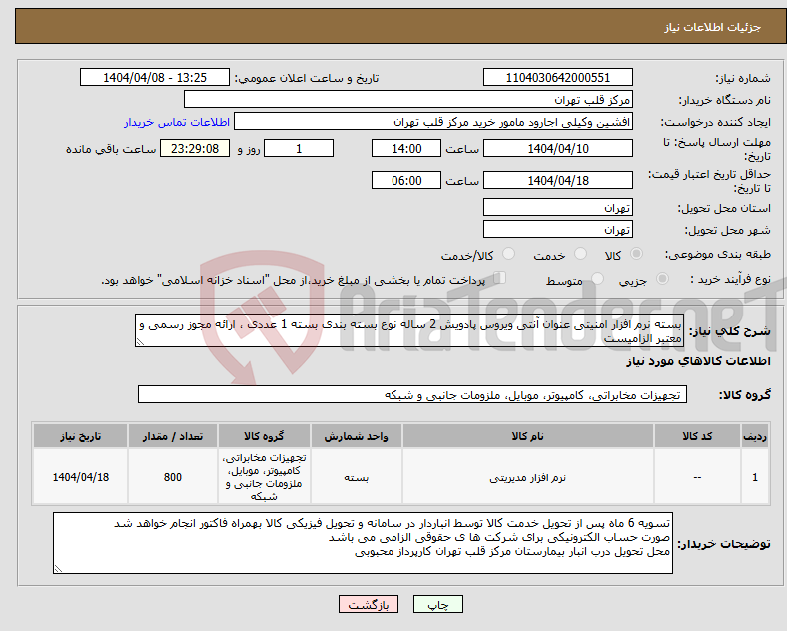Click the بازگشت (back) button
Screen dimensions: 787x631
coord(369,604)
